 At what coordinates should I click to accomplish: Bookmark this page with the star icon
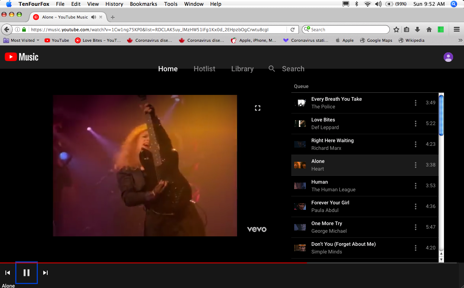coord(396,30)
